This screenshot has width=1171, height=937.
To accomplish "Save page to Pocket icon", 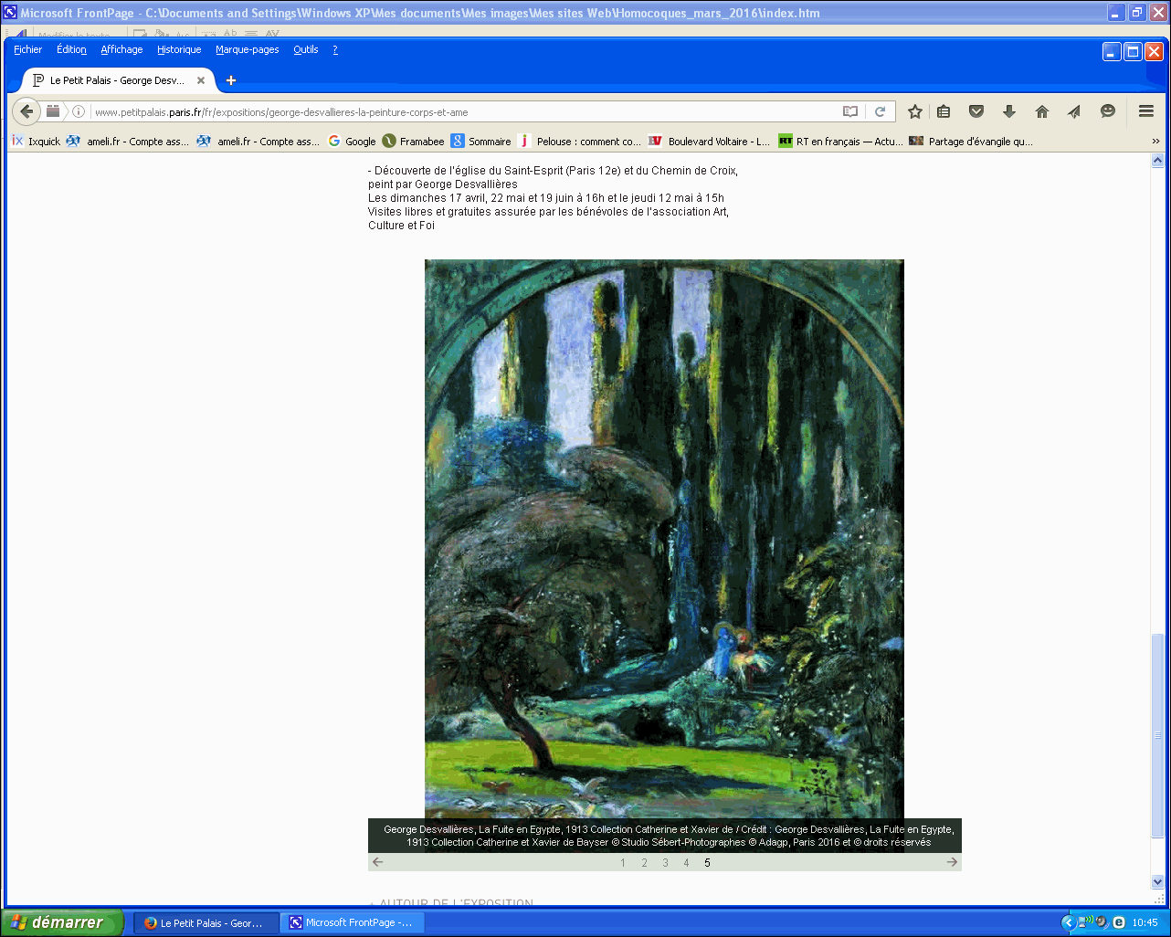I will tap(976, 111).
